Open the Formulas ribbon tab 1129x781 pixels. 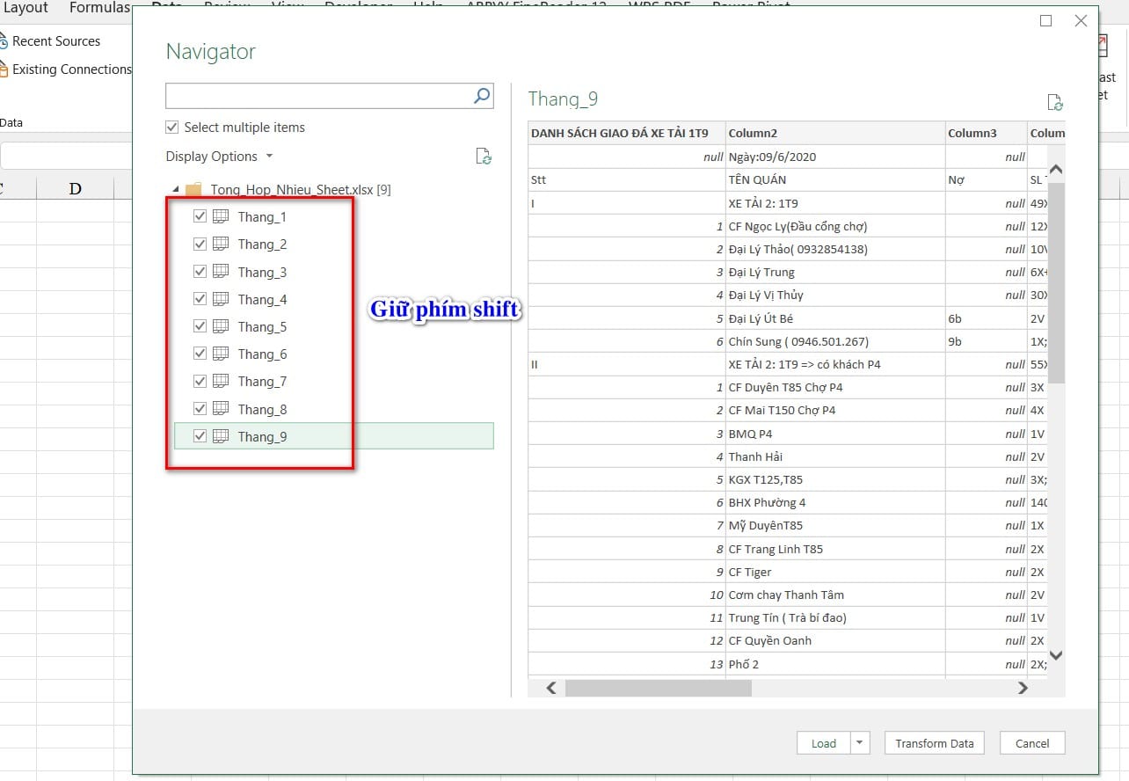[98, 8]
